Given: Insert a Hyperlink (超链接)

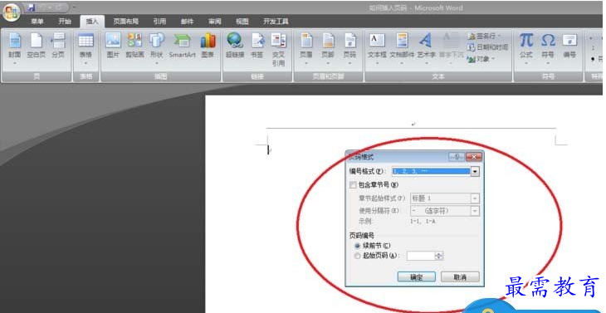Looking at the screenshot, I should coord(235,46).
